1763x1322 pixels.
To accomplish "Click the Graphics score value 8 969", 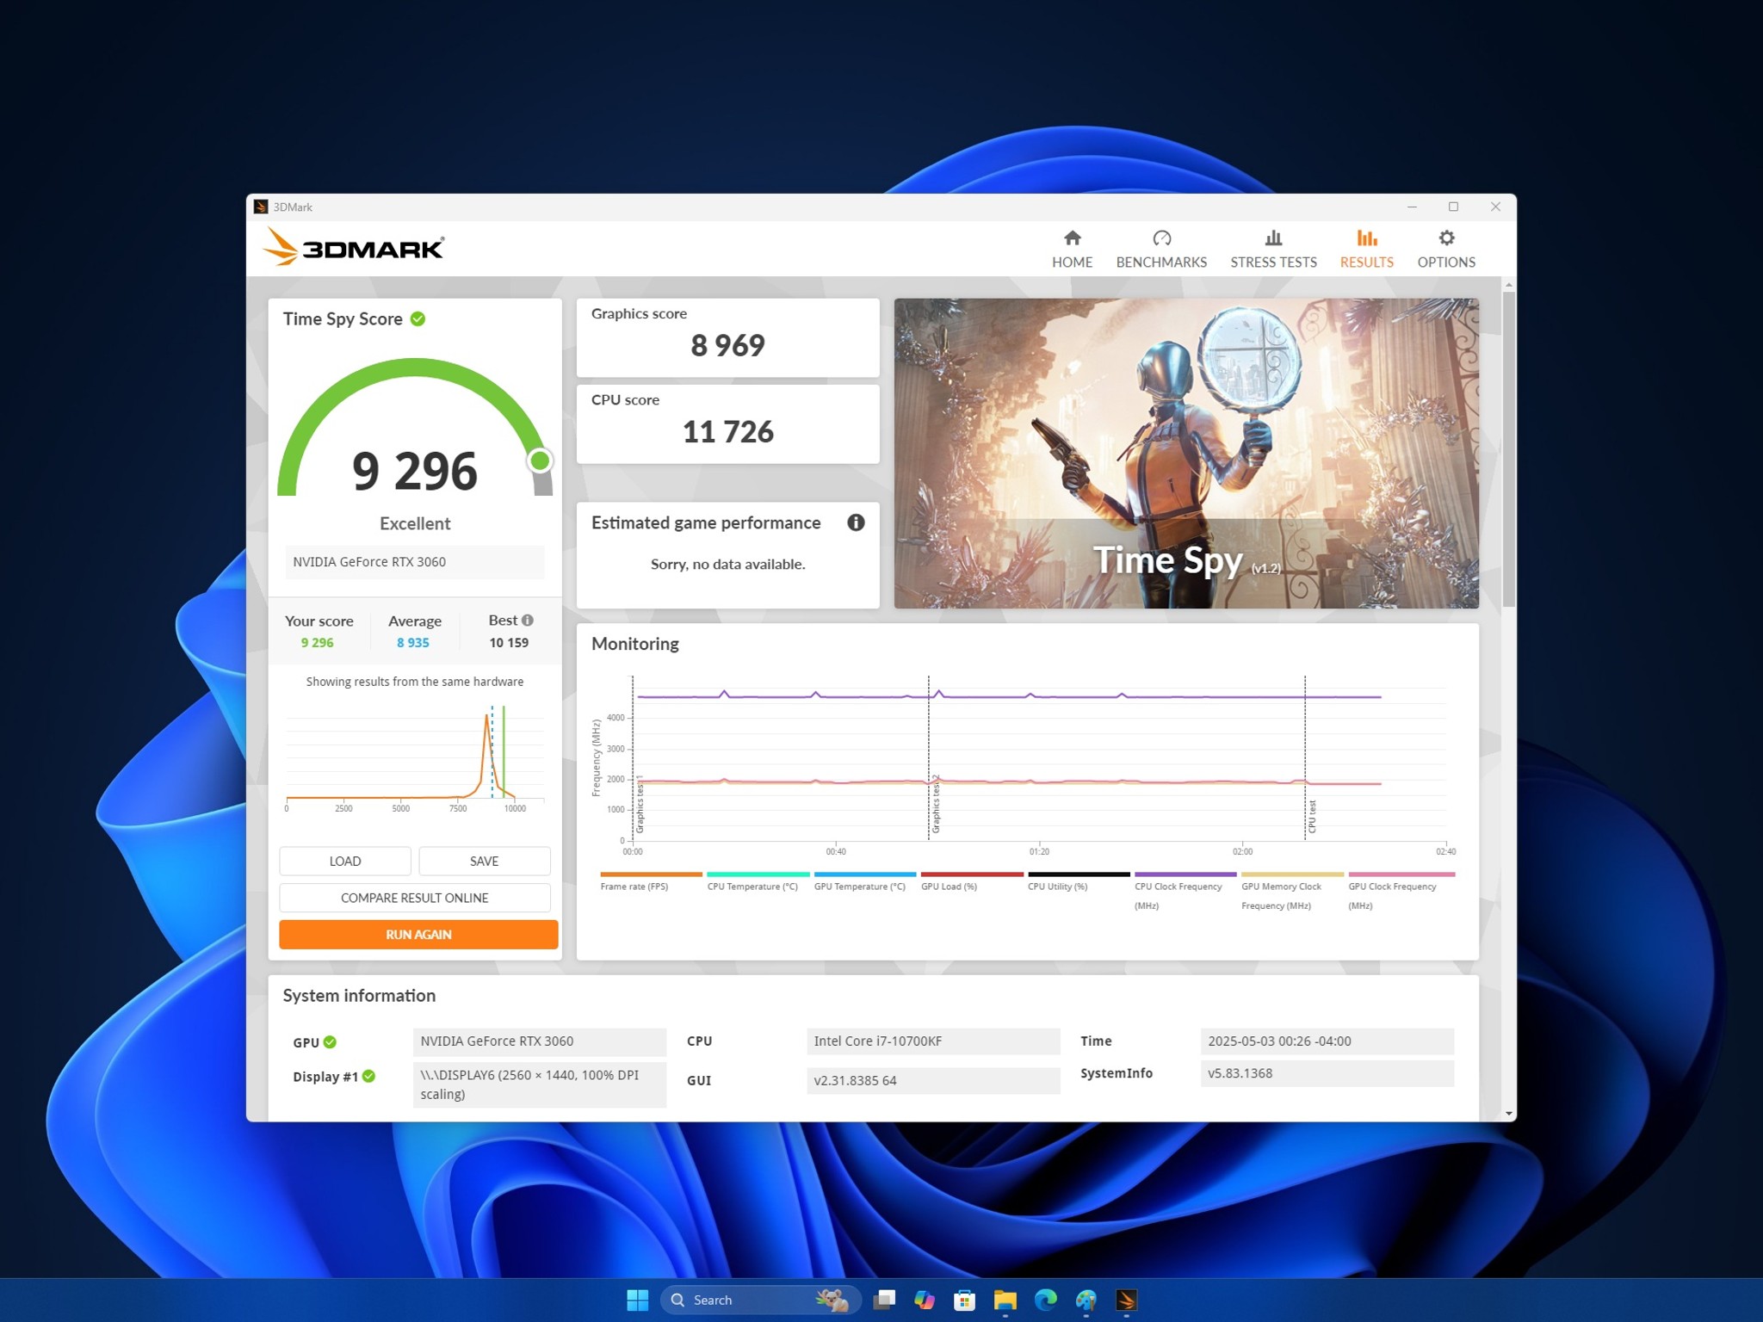I will coord(728,345).
